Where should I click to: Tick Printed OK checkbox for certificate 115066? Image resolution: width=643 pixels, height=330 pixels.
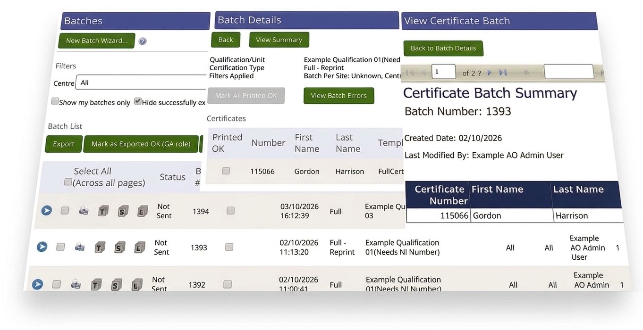[x=226, y=171]
